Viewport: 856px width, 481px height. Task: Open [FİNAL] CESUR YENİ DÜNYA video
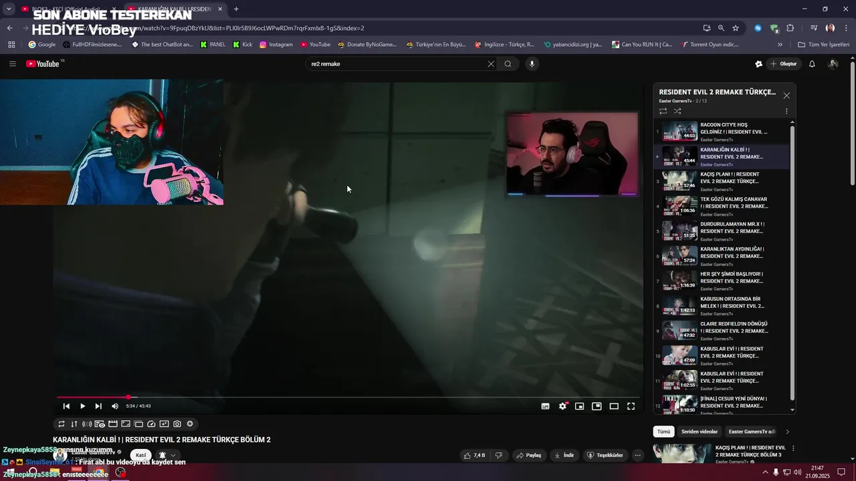[x=722, y=406]
